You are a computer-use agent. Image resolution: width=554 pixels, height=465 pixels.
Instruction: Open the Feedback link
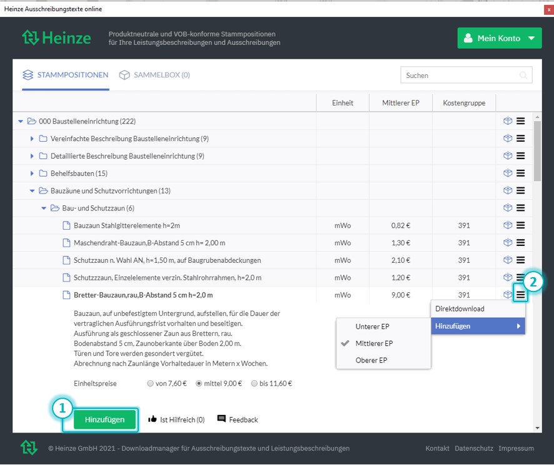pyautogui.click(x=238, y=419)
